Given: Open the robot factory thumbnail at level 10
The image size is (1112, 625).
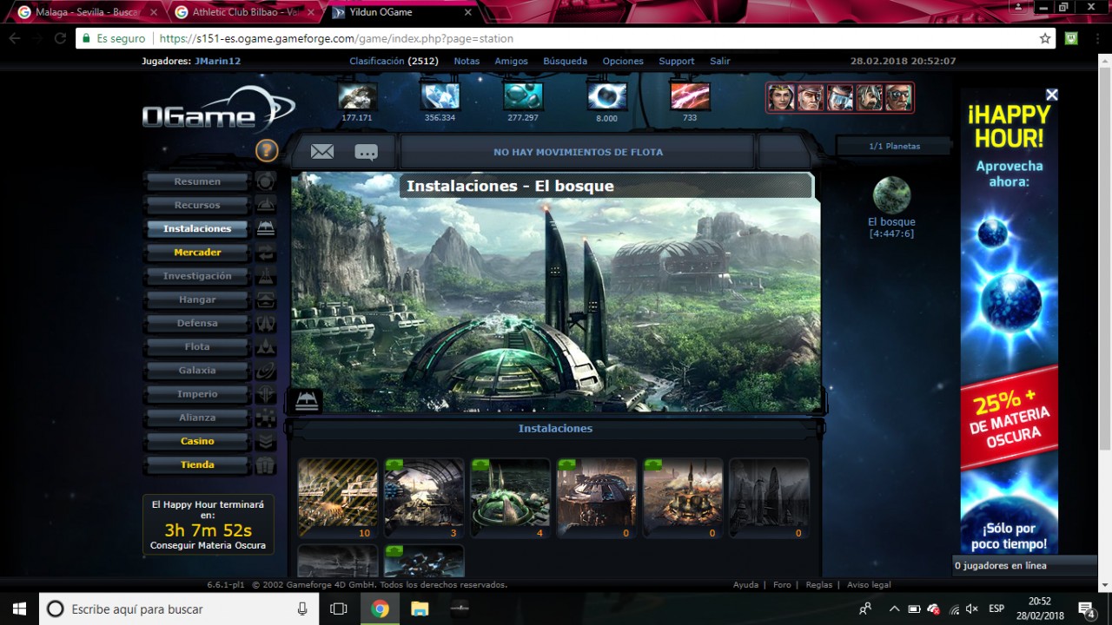Looking at the screenshot, I should [x=338, y=499].
